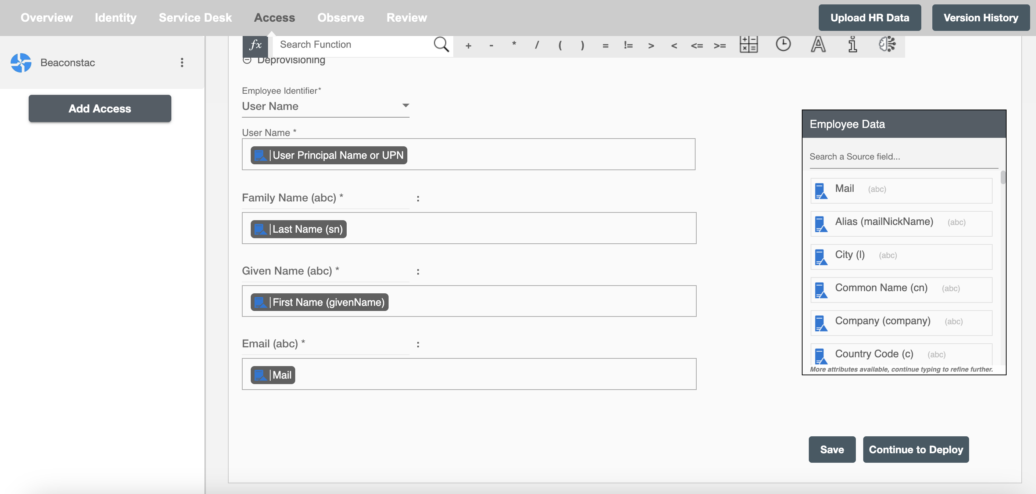Click the add (+) operator icon
The image size is (1036, 494).
(468, 44)
